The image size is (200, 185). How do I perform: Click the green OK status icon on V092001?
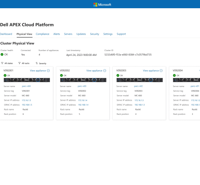pos(5,75)
